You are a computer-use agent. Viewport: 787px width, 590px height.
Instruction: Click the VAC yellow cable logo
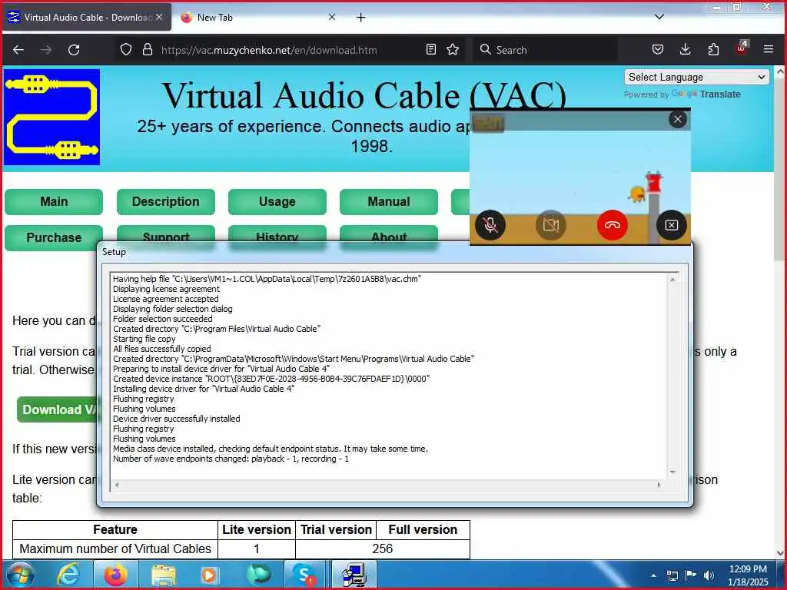pos(51,118)
